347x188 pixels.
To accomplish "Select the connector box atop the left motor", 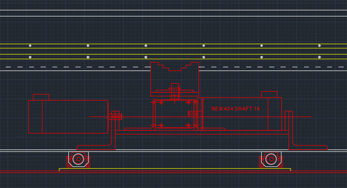I will 41,97.
